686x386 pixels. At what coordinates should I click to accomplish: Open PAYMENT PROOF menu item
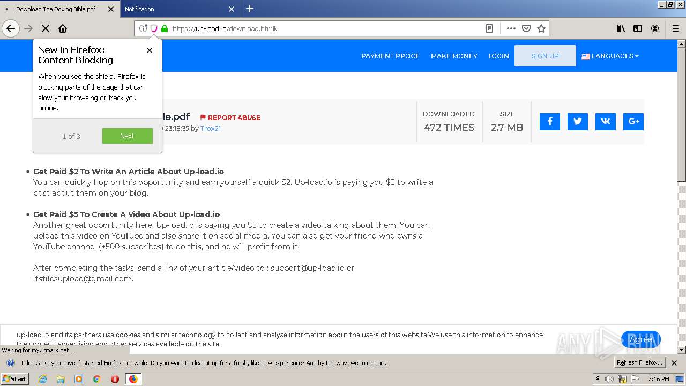pyautogui.click(x=390, y=56)
